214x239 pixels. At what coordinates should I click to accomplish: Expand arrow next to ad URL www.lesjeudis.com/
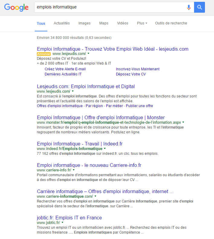[88, 53]
